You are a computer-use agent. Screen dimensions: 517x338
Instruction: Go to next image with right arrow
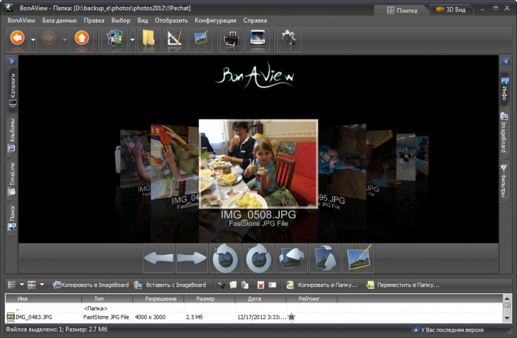point(192,259)
